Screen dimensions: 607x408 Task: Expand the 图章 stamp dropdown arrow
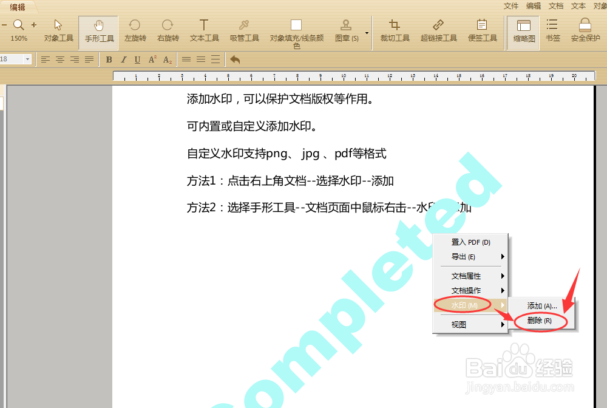pos(367,33)
